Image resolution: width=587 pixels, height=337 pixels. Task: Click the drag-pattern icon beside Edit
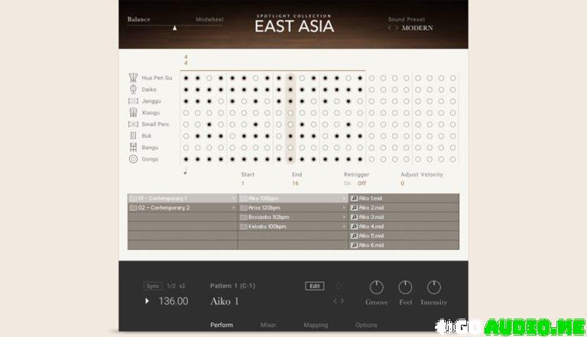point(339,286)
